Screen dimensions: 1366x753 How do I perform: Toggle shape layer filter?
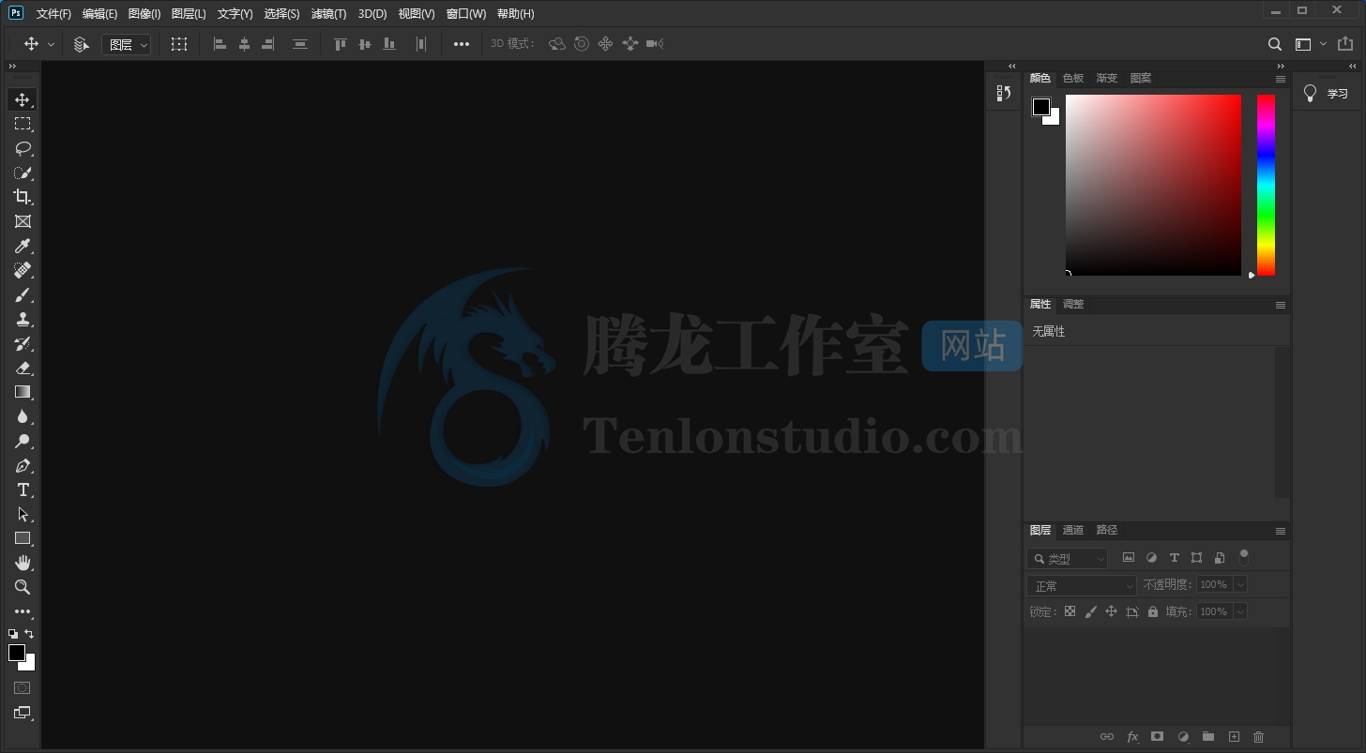coord(1196,558)
